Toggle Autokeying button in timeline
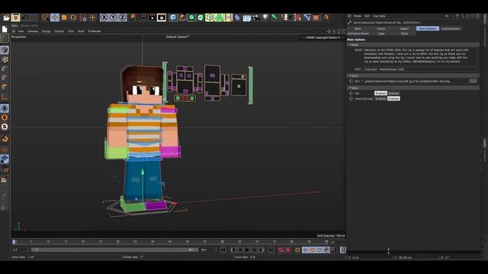Viewport: 488px width, 274px height. 288,250
